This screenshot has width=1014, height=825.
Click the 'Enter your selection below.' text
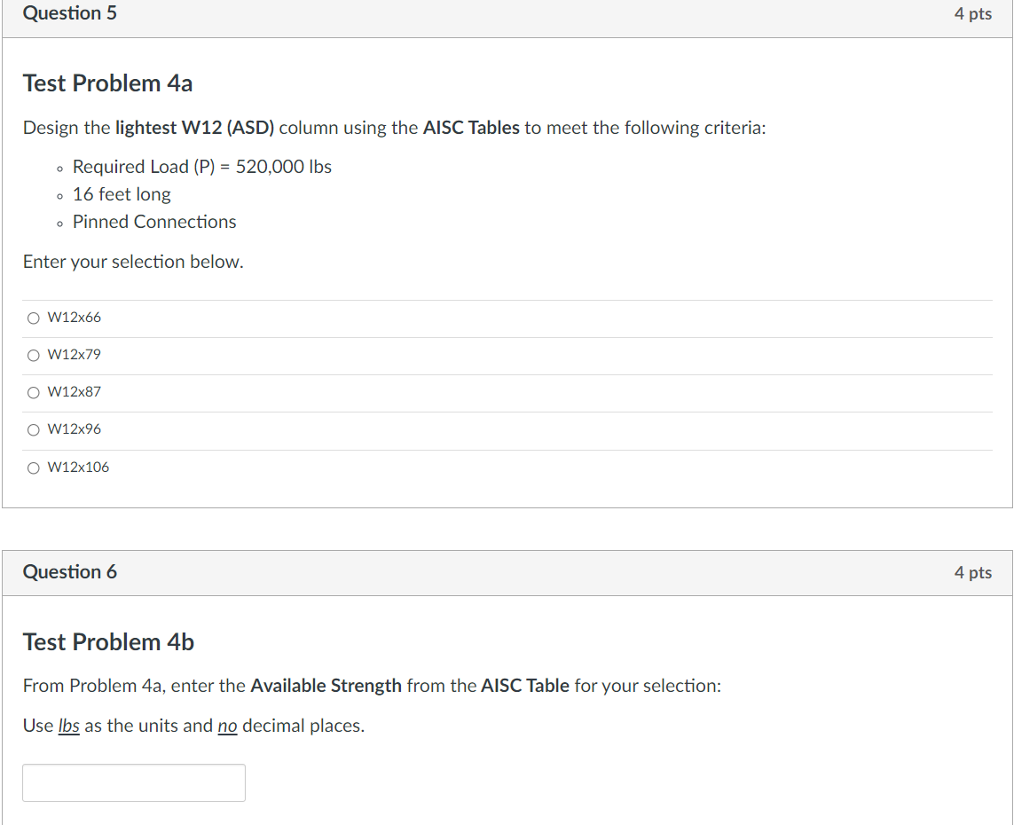click(x=133, y=262)
